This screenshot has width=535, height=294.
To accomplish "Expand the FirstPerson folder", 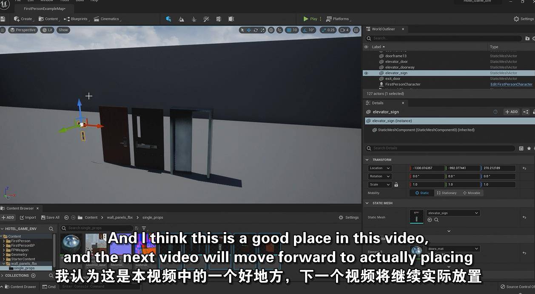I will pyautogui.click(x=4, y=241).
